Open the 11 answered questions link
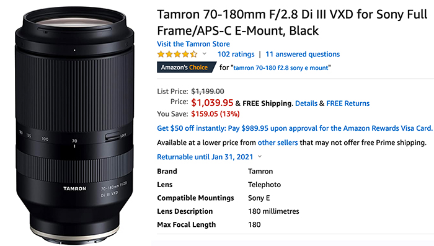Image resolution: width=434 pixels, height=246 pixels. [x=303, y=54]
